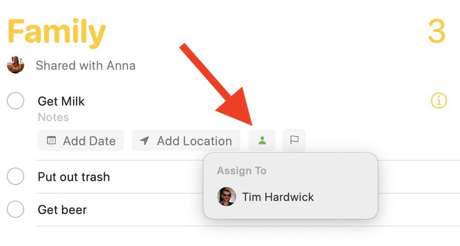This screenshot has height=246, width=460.
Task: Click the Add Location button
Action: 186,141
